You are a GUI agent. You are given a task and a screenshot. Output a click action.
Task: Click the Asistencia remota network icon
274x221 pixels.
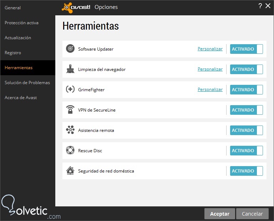coord(70,130)
